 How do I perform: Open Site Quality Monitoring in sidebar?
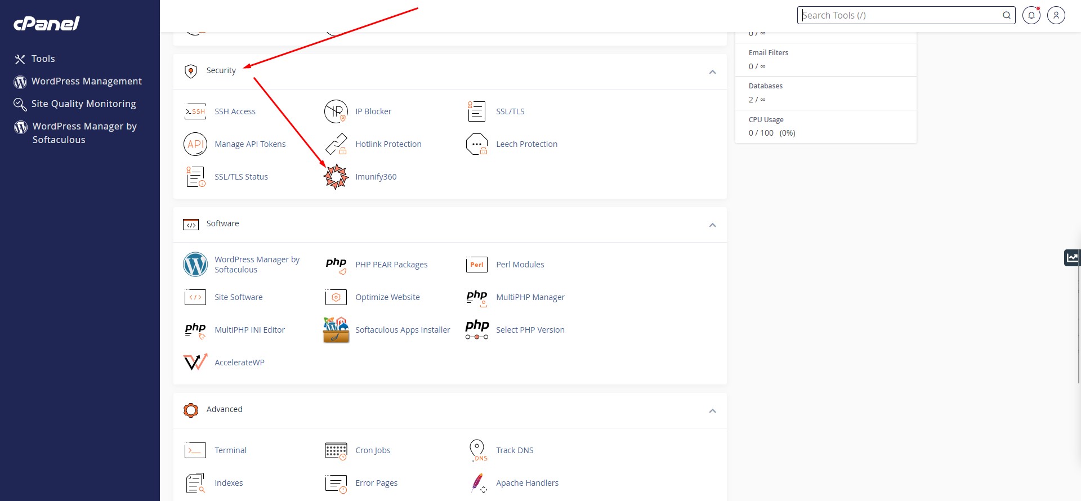[83, 104]
